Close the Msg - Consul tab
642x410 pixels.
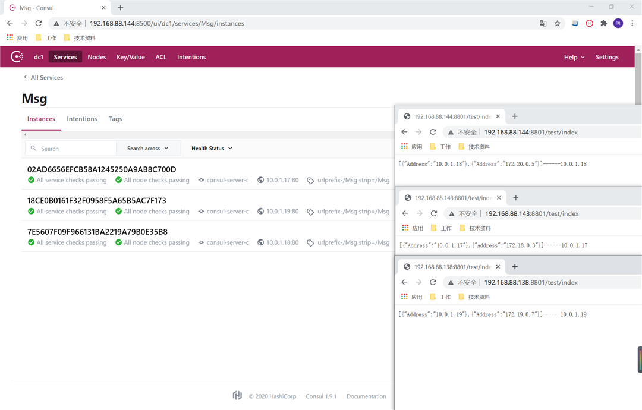tap(103, 7)
